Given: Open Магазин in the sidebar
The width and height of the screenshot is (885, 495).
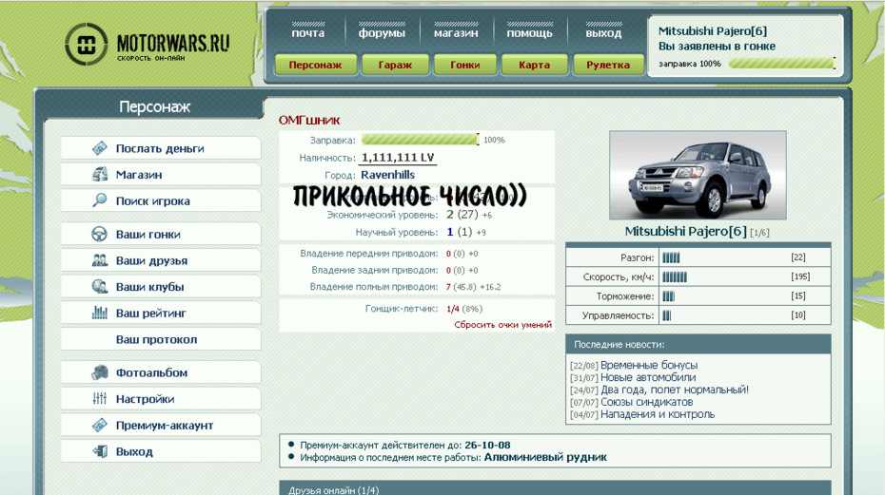Looking at the screenshot, I should pos(161,175).
